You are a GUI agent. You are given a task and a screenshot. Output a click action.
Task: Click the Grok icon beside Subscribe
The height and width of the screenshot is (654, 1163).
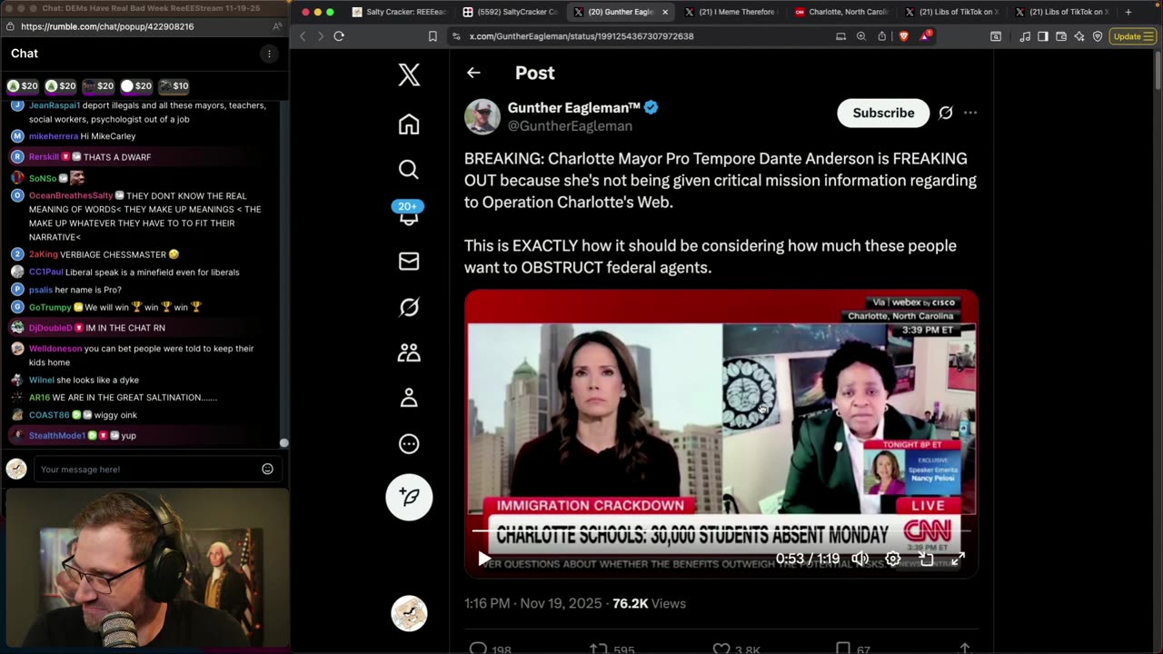point(946,113)
